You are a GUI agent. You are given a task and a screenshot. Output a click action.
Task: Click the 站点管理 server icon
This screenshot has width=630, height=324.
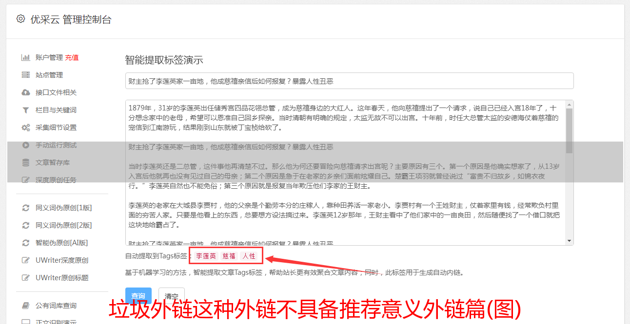pyautogui.click(x=26, y=75)
